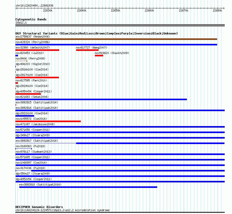Screen dimensions: 232x214
Task: Click the Cytogenetic Bands track title
Action: click(x=31, y=19)
